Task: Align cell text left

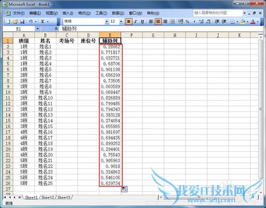Action: click(151, 22)
